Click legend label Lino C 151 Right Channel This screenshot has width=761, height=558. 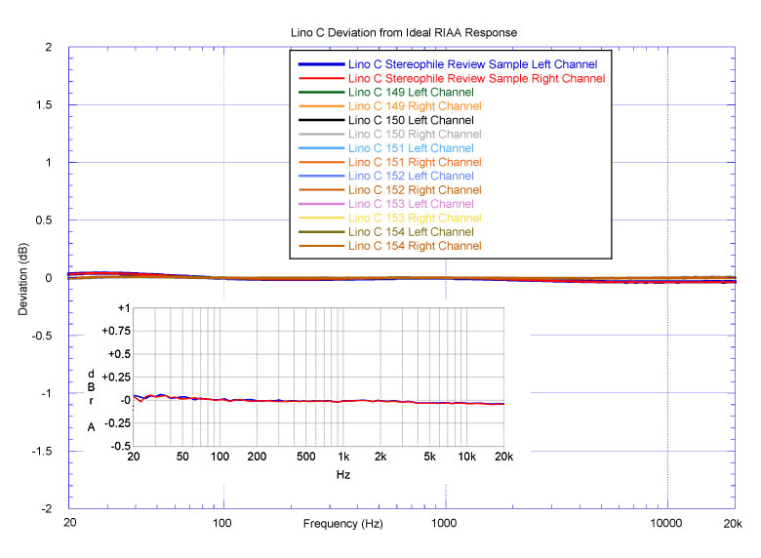[415, 162]
